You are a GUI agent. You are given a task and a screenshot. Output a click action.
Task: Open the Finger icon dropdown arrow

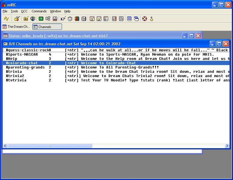click(65, 17)
